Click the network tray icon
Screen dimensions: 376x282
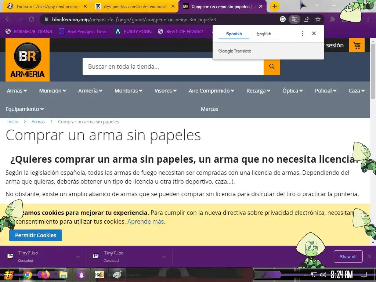coord(314,275)
